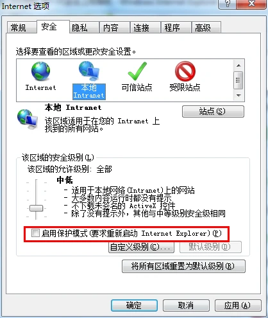Enable the 启用保护模式 checkbox
Viewport: 268px width, 318px height.
(x=35, y=233)
